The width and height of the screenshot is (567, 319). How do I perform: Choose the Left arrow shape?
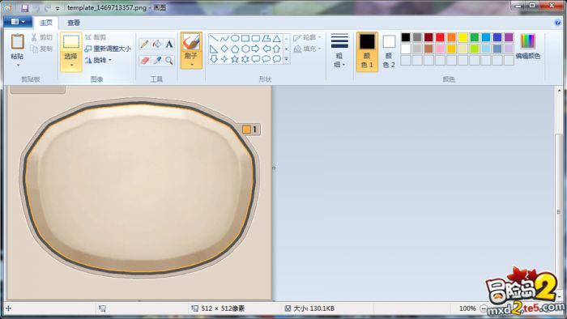coord(266,49)
